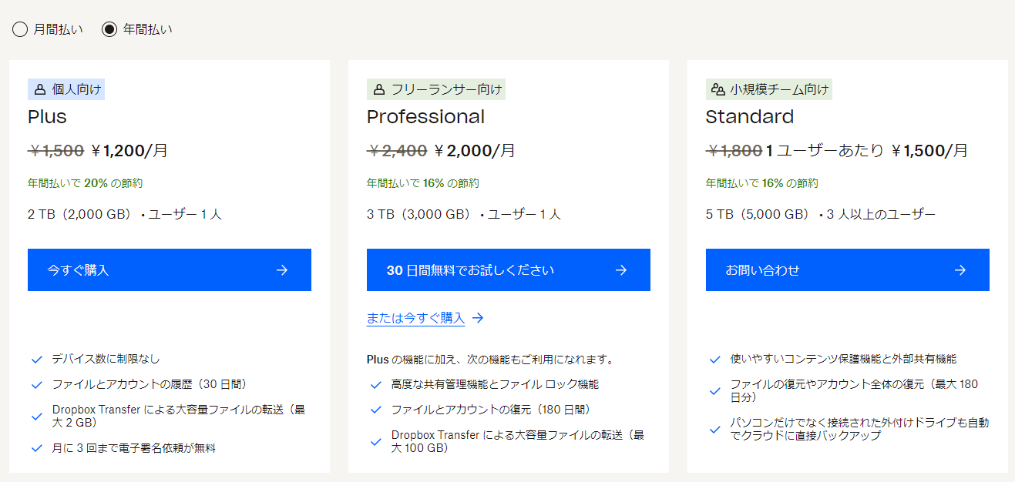Viewport: 1015px width, 482px height.
Task: Click the Professional plan's 16% savings note
Action: [x=423, y=183]
